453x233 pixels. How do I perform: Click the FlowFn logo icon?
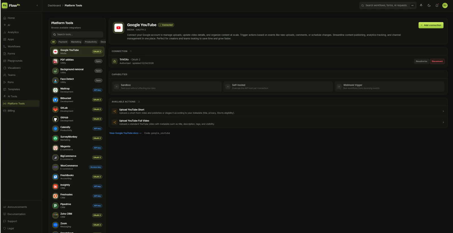(5, 5)
